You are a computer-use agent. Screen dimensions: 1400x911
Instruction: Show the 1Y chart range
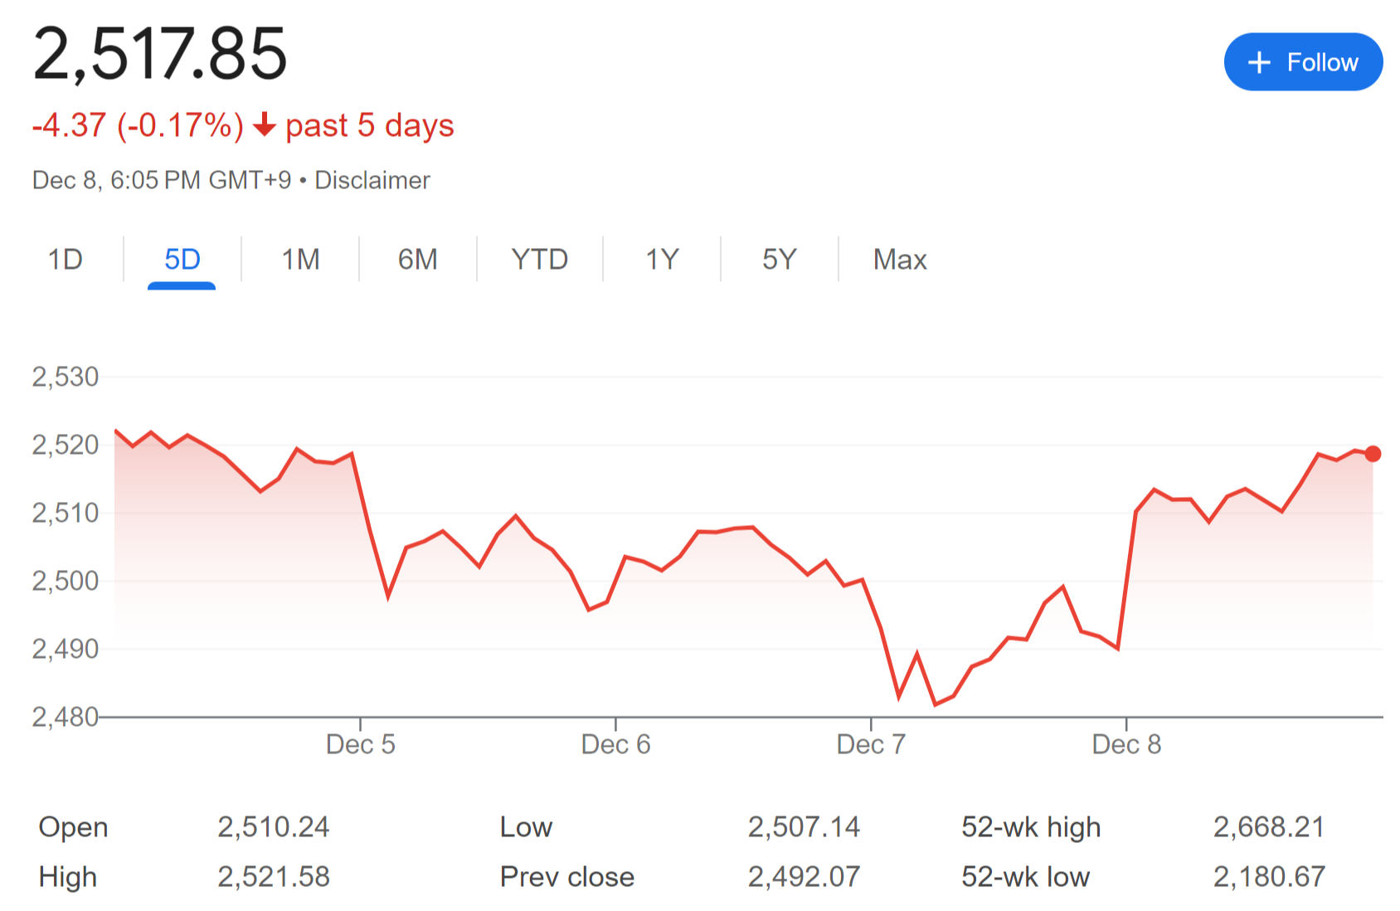pos(662,260)
